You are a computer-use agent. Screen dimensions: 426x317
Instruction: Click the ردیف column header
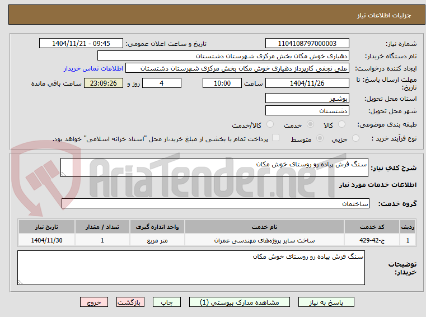pos(408,227)
